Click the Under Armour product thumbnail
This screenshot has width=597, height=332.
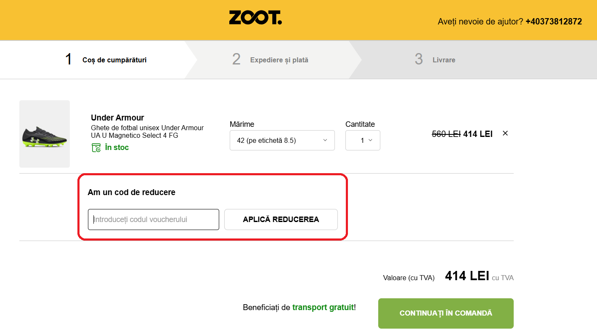pyautogui.click(x=44, y=134)
